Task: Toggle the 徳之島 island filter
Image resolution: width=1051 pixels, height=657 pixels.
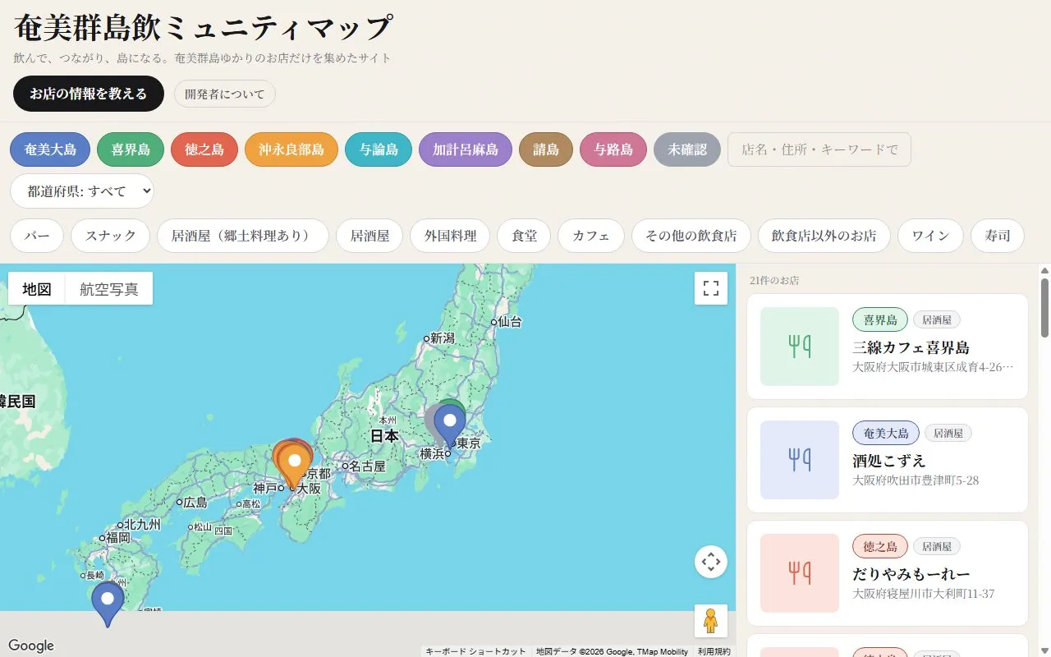Action: click(204, 149)
